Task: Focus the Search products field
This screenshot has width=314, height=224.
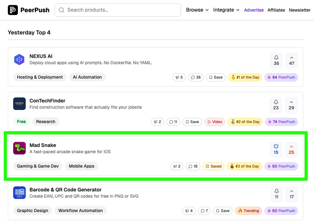Action: point(118,10)
